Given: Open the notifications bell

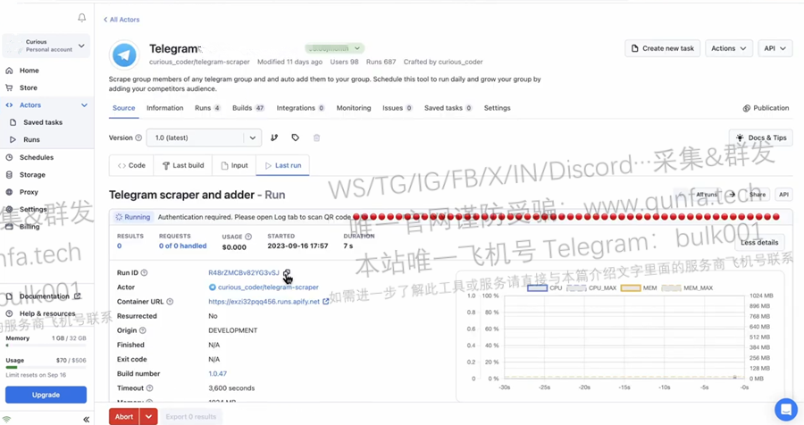Looking at the screenshot, I should point(81,18).
